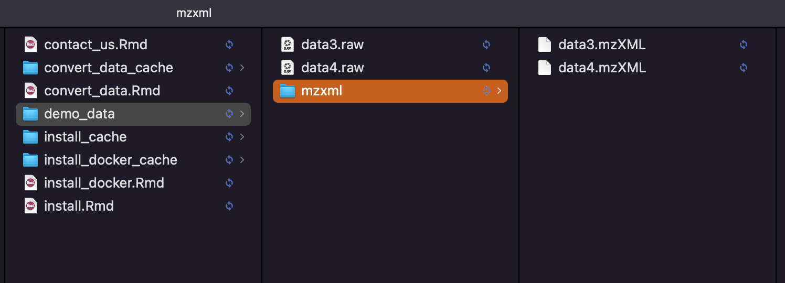
Task: Click the sync status icon beside install.Rmd
Action: coord(229,206)
